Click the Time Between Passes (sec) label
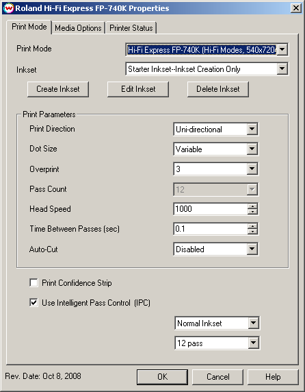The image size is (305, 392). click(x=75, y=229)
